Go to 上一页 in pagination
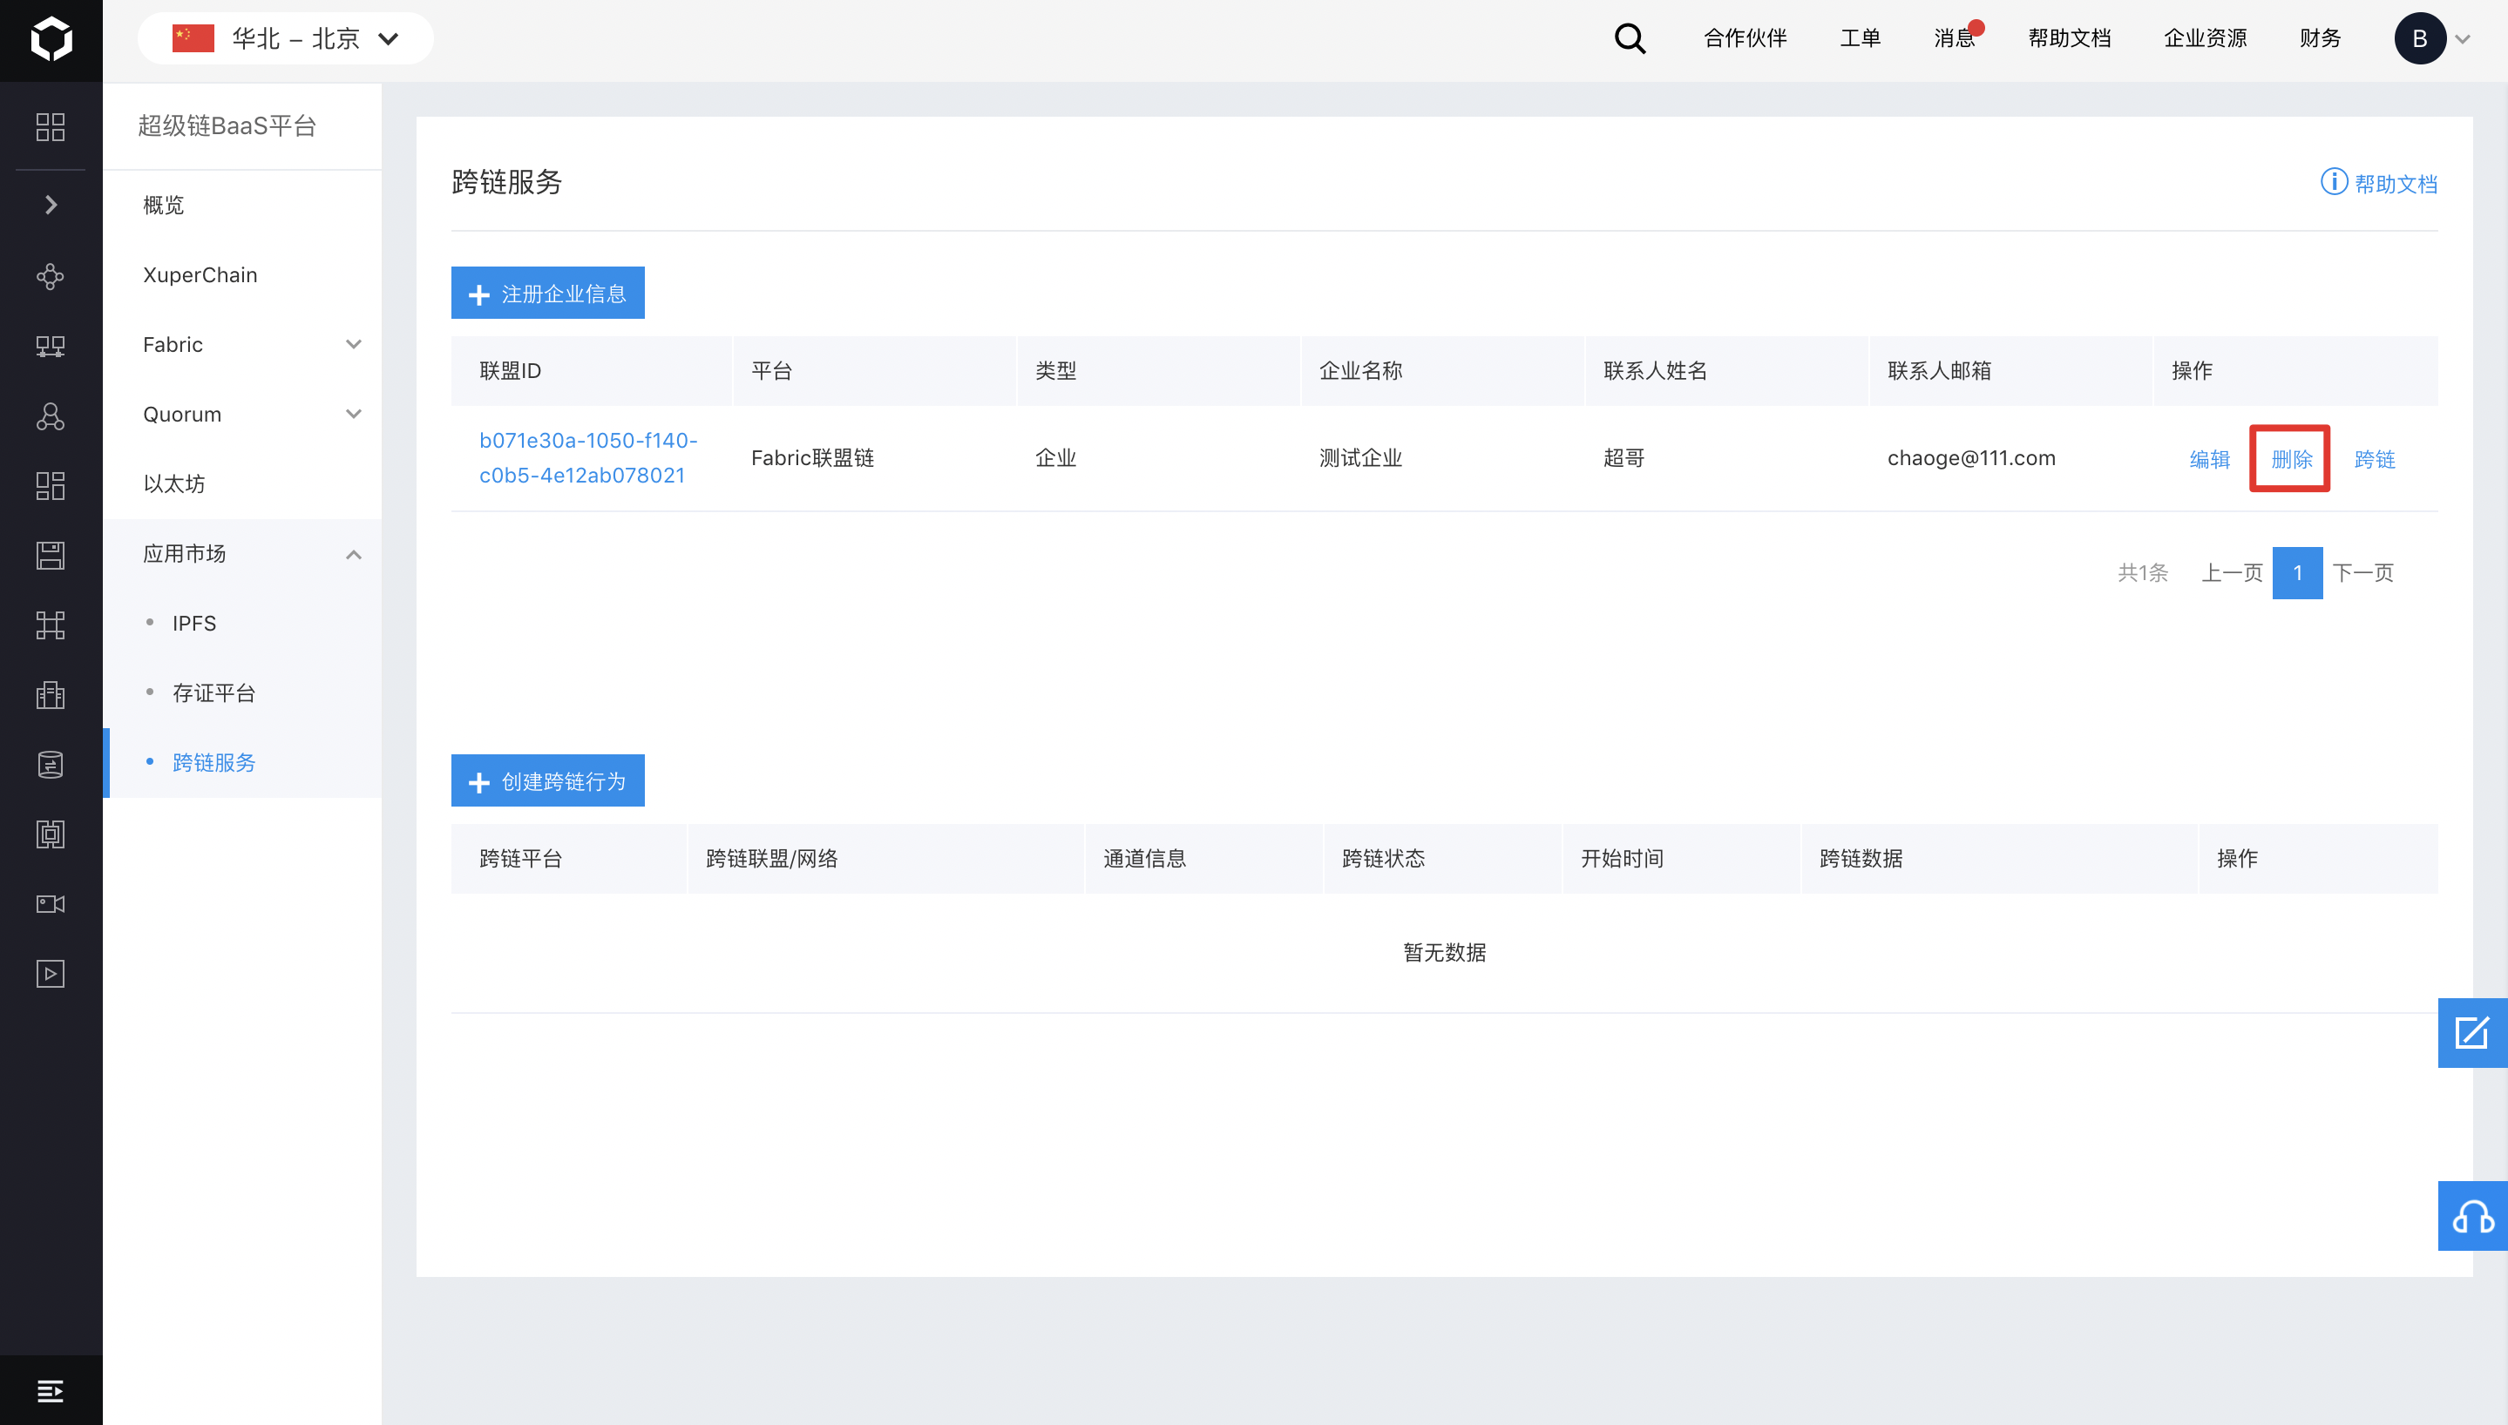 point(2231,572)
